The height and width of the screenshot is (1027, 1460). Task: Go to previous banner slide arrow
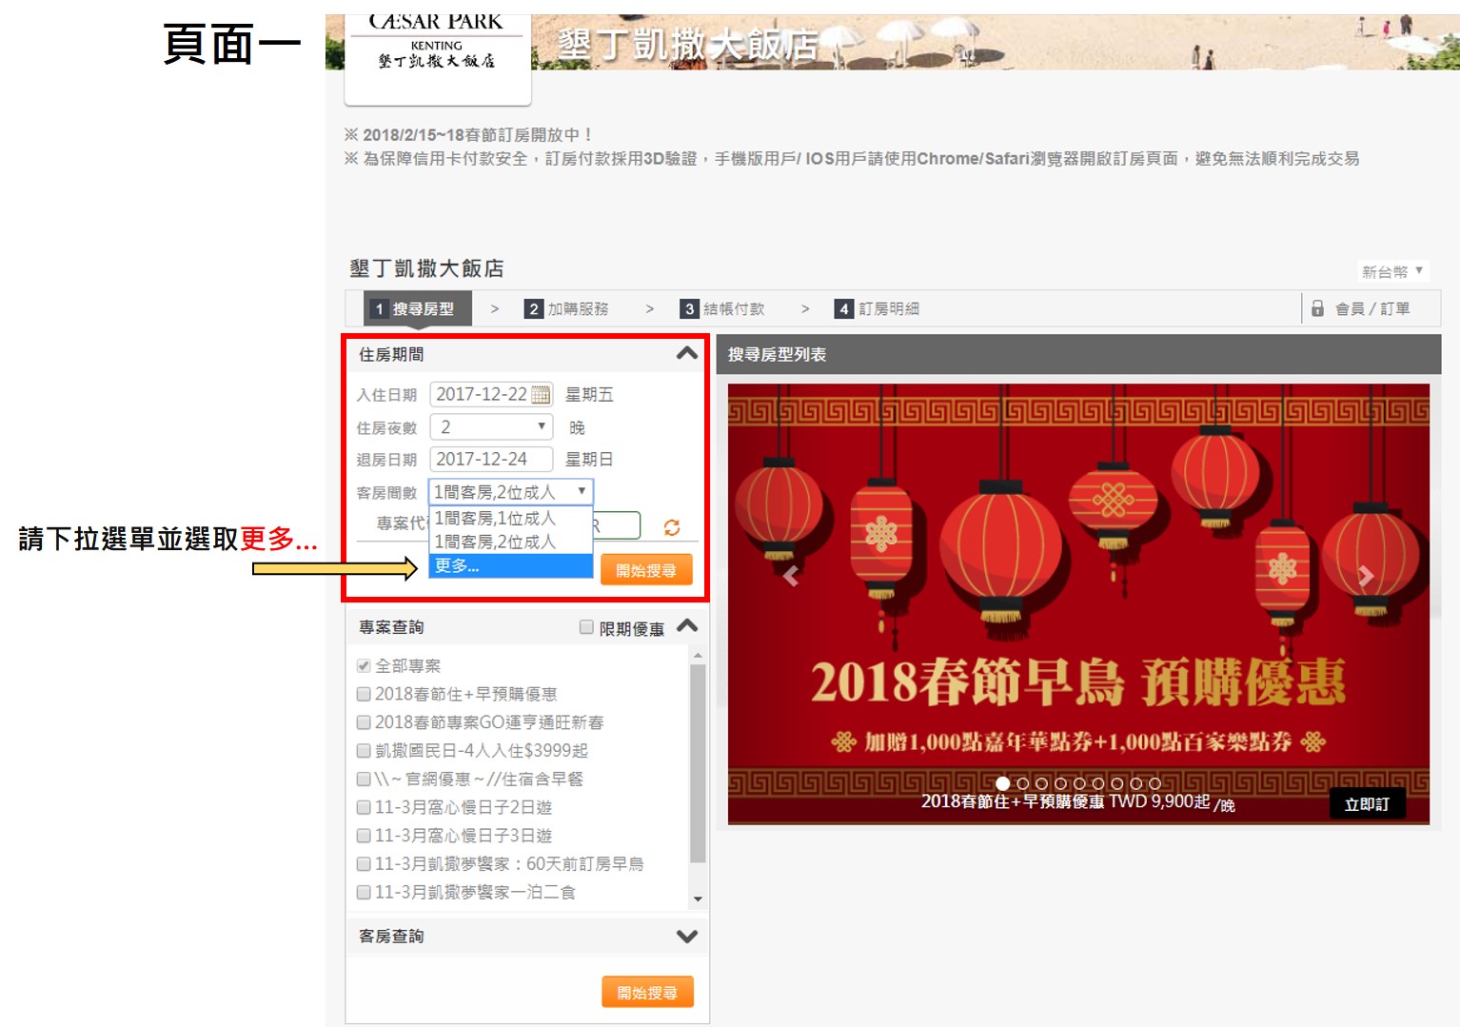click(x=790, y=576)
